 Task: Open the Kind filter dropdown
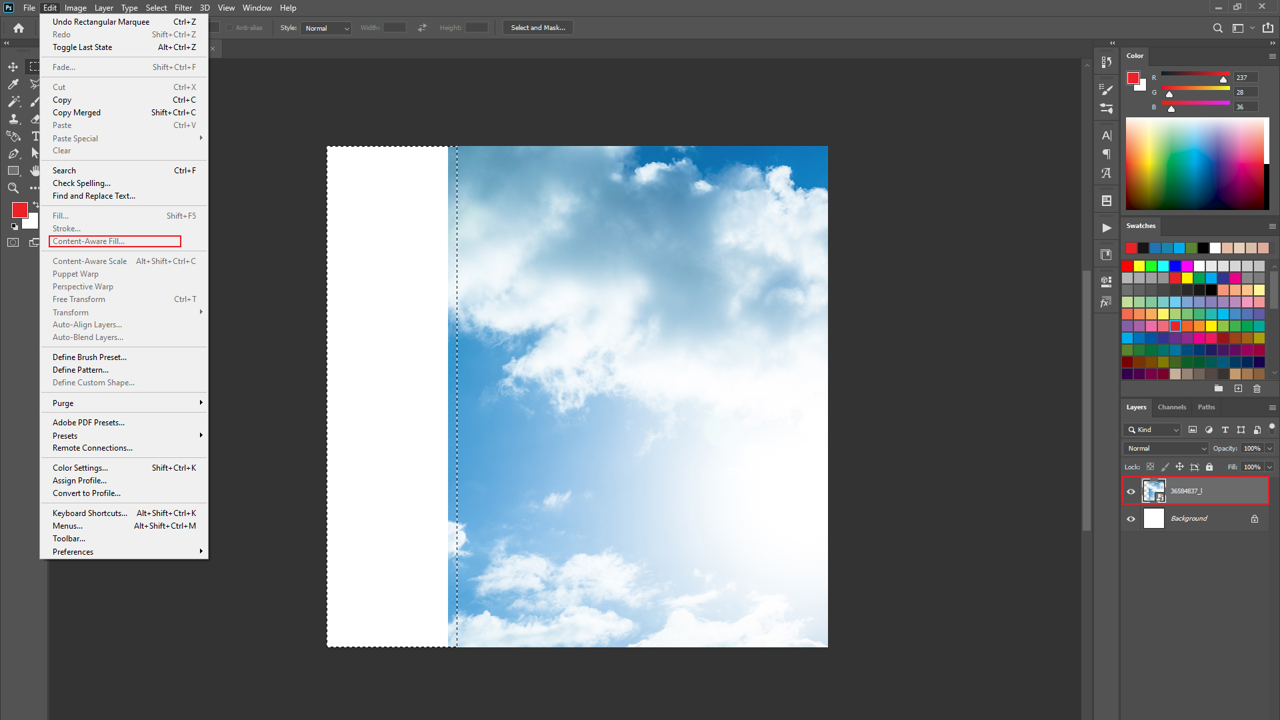(x=1153, y=430)
